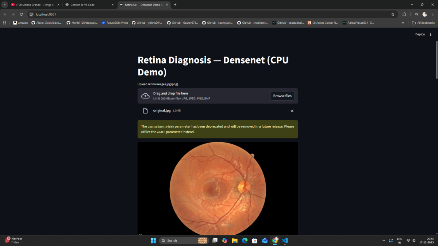Expand the tab search dropdown arrow
Screen dimensions: 438x246
pyautogui.click(x=5, y=5)
